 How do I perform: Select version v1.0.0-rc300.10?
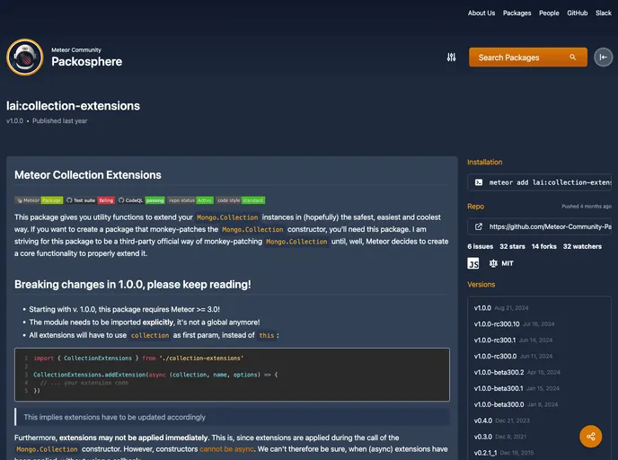[514, 324]
